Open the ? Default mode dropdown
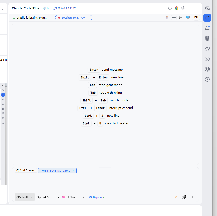 point(25,197)
